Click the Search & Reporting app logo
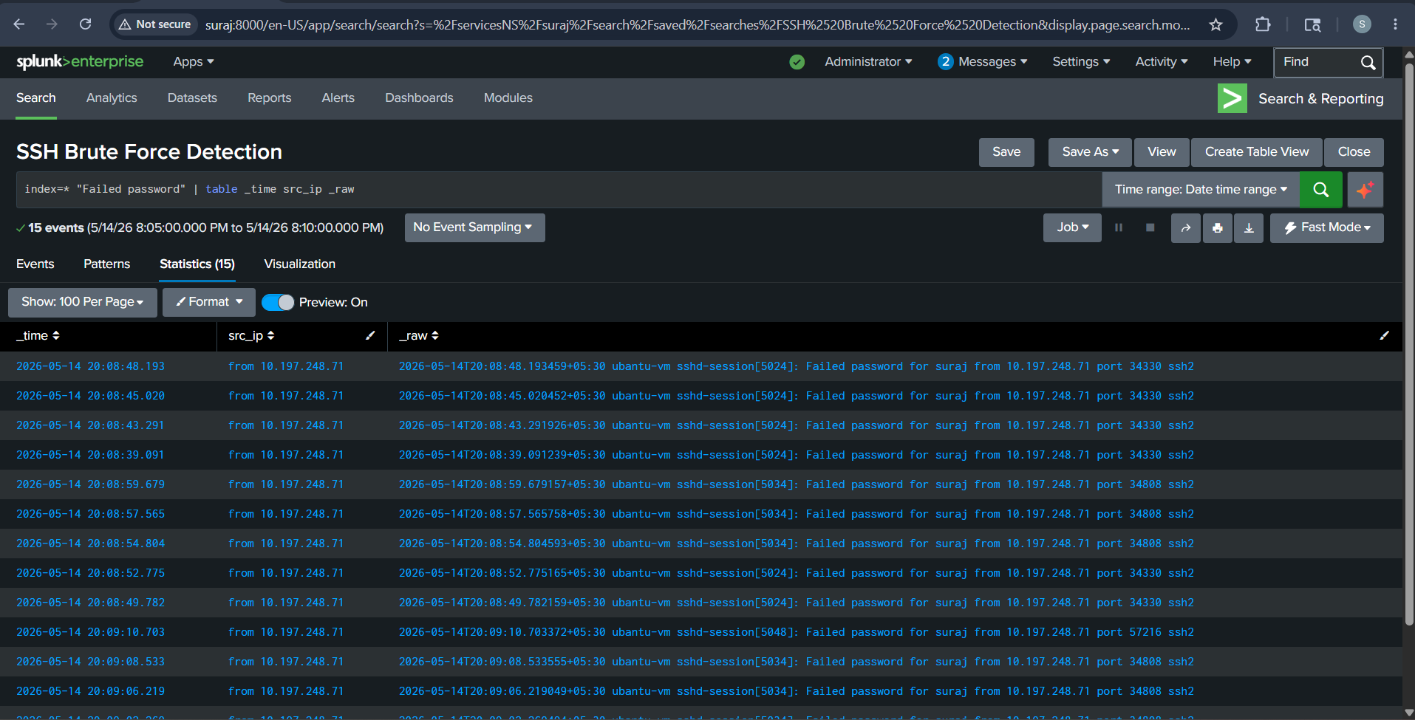Image resolution: width=1415 pixels, height=720 pixels. (x=1232, y=98)
